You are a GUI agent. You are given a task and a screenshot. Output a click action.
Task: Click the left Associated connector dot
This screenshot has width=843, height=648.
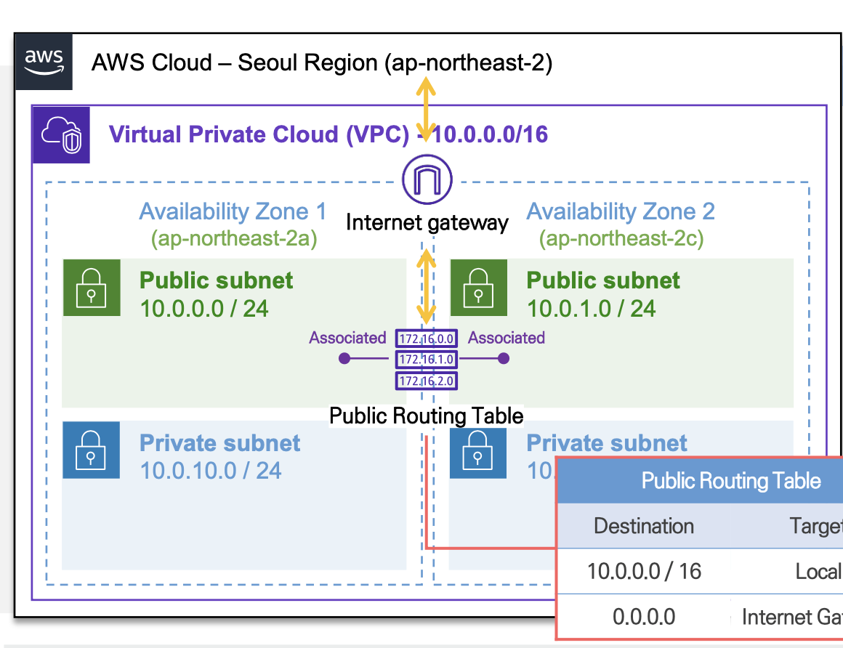point(345,359)
